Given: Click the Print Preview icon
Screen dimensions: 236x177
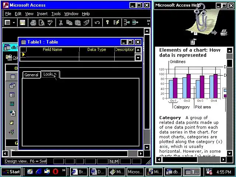Looking at the screenshot, I should [42, 22].
